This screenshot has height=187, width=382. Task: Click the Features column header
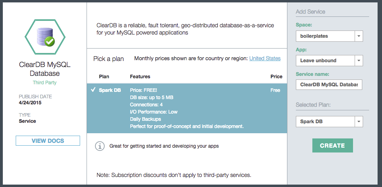pyautogui.click(x=140, y=77)
